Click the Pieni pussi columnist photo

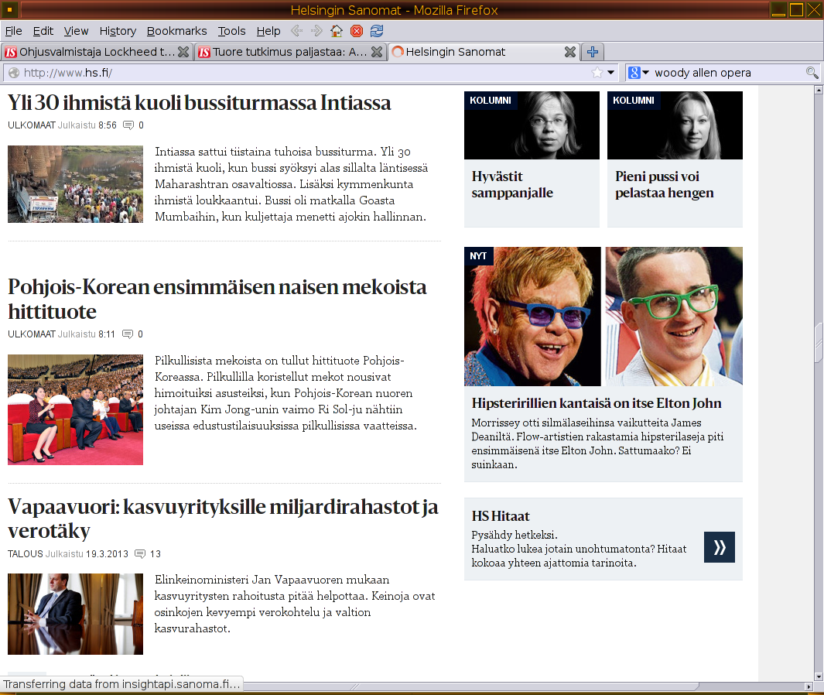click(675, 125)
